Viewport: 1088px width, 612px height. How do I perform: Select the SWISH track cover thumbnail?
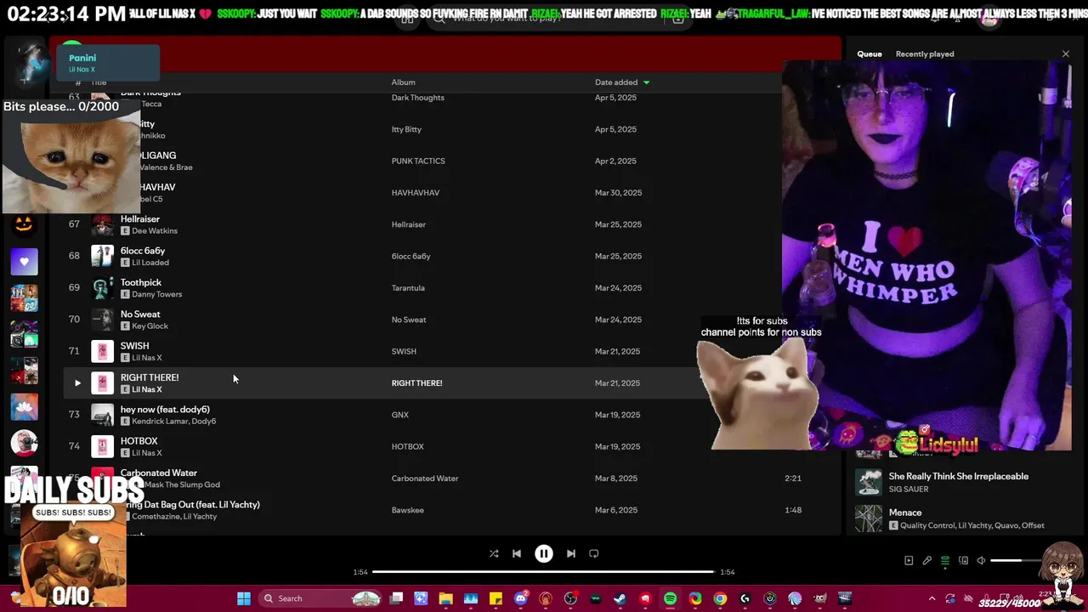click(102, 351)
